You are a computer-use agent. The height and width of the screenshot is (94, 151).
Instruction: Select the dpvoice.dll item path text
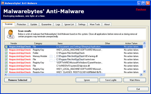73,66
